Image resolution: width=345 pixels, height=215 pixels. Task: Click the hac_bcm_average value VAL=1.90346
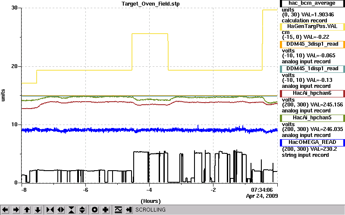pyautogui.click(x=317, y=15)
